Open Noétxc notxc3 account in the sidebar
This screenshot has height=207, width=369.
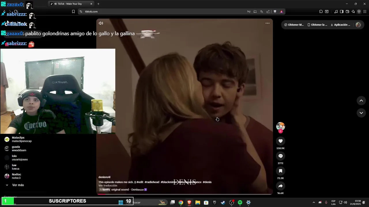coord(13,176)
